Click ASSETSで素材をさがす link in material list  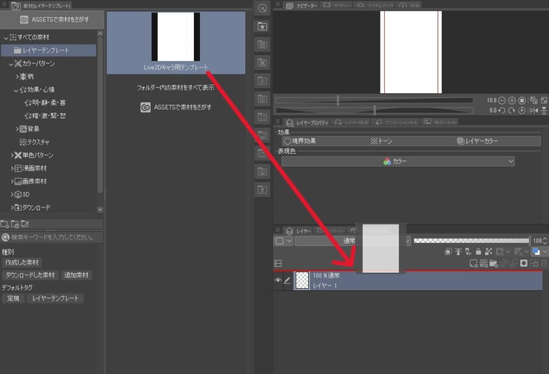coord(176,107)
